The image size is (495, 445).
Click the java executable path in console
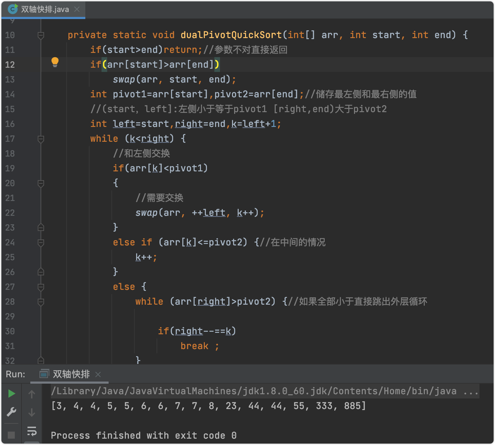point(265,391)
